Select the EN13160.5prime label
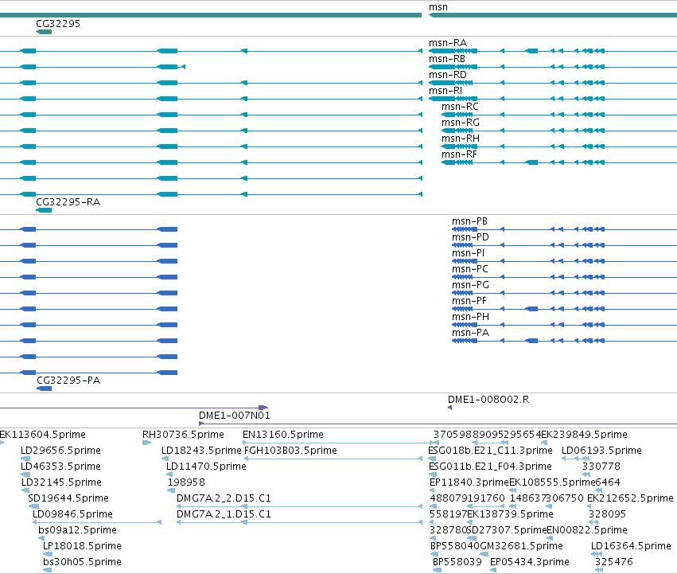 [283, 435]
